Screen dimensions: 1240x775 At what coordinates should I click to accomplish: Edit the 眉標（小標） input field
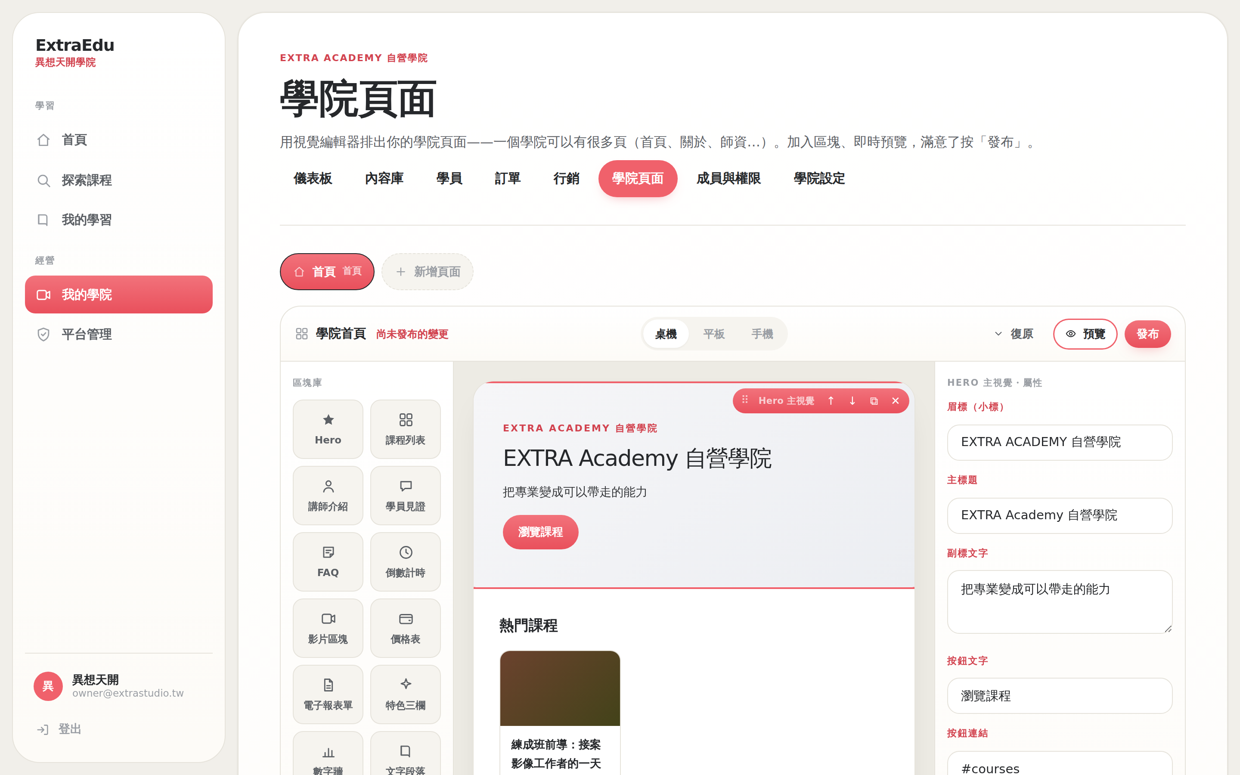click(1060, 442)
